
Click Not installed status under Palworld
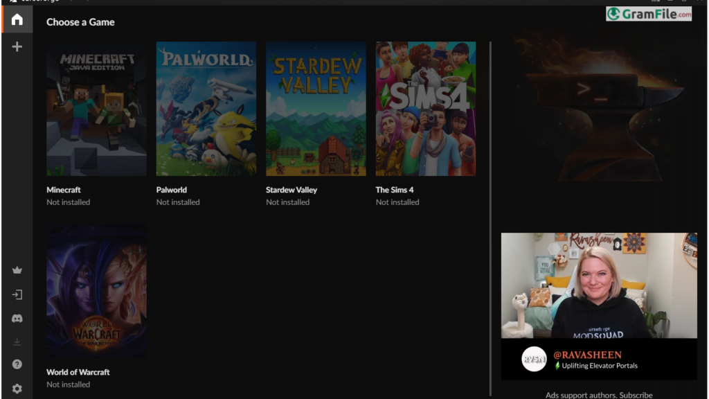pos(178,202)
